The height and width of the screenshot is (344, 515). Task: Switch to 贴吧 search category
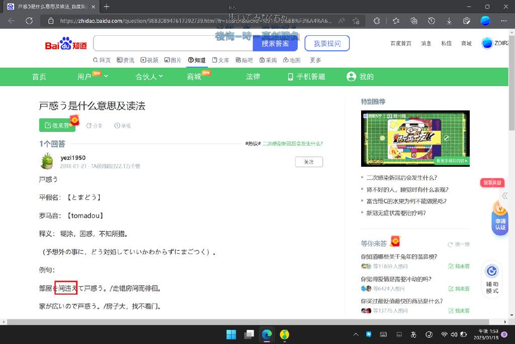click(x=244, y=60)
